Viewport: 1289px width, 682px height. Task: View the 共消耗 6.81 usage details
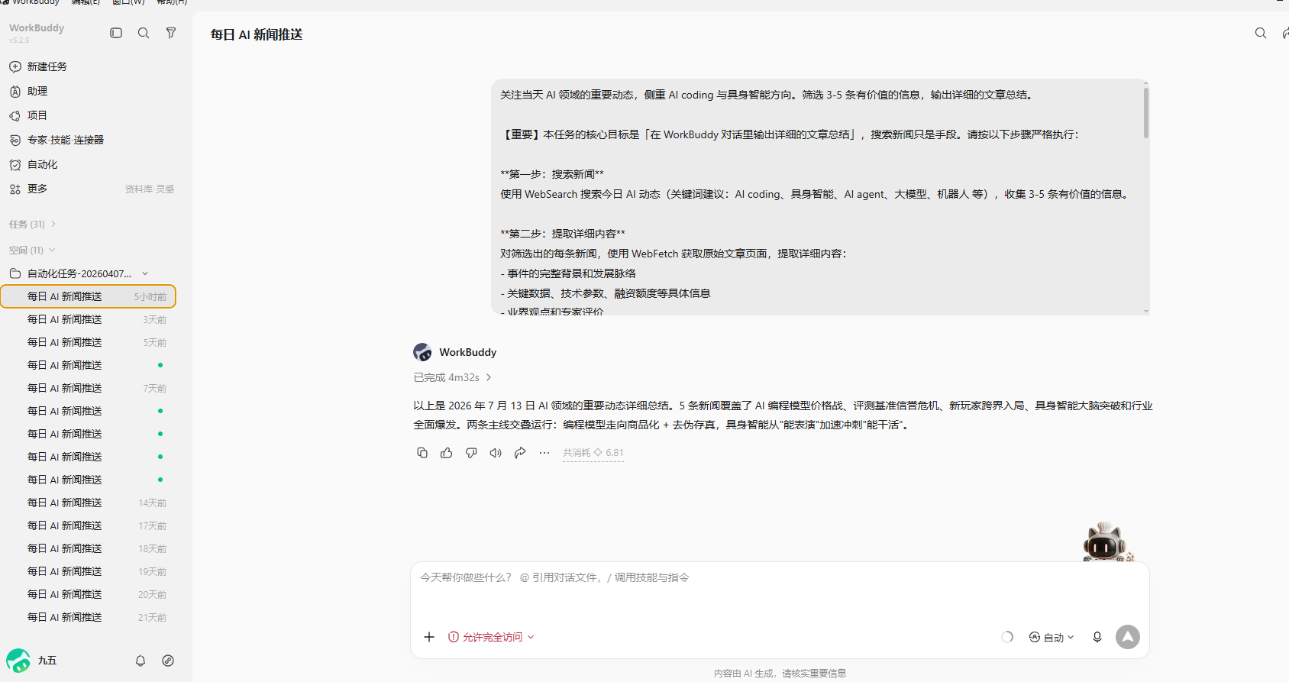[x=593, y=453]
